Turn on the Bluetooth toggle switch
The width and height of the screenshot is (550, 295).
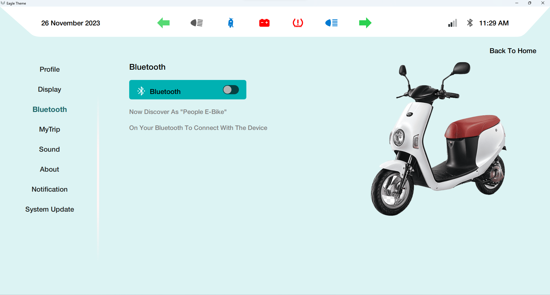pyautogui.click(x=231, y=90)
